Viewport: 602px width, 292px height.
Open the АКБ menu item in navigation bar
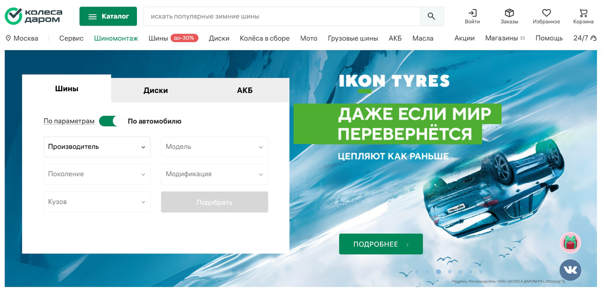point(395,38)
